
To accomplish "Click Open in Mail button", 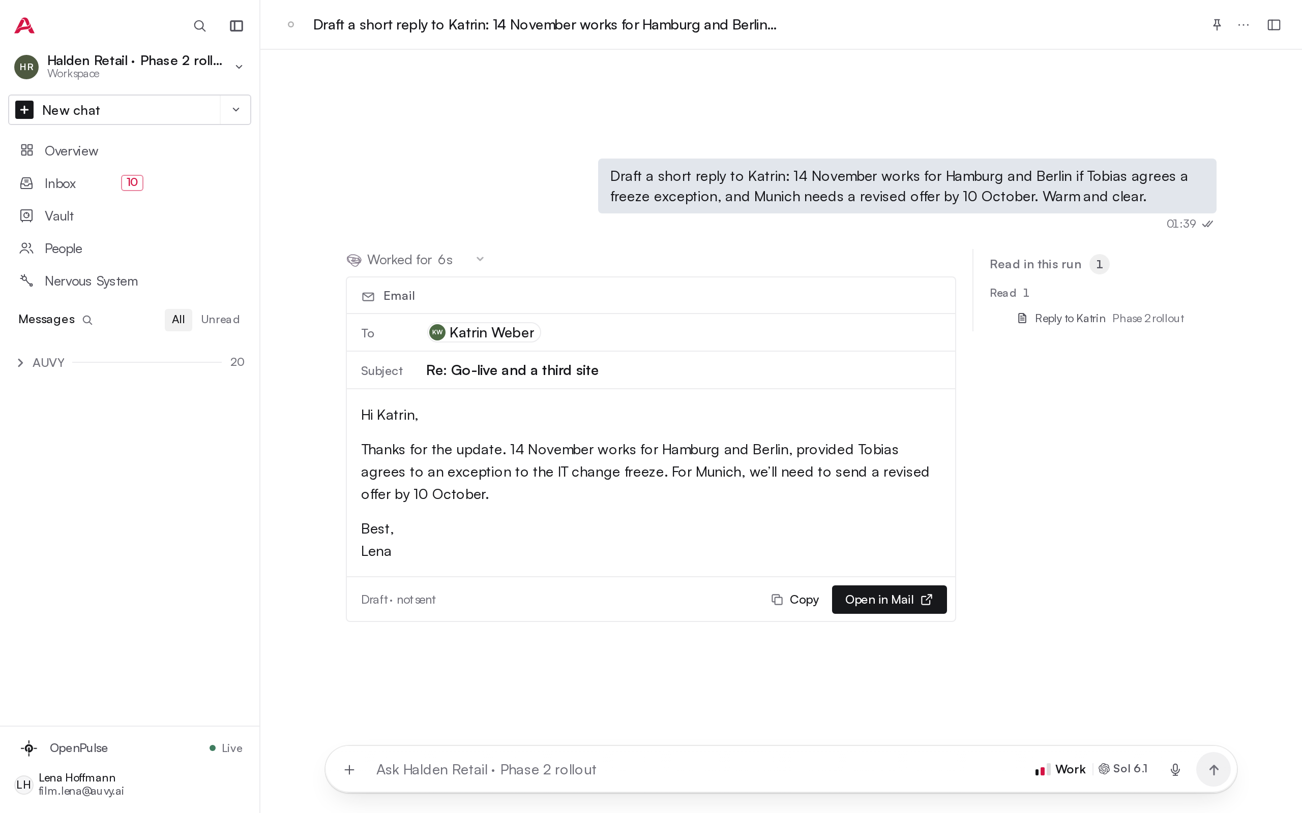I will coord(889,600).
